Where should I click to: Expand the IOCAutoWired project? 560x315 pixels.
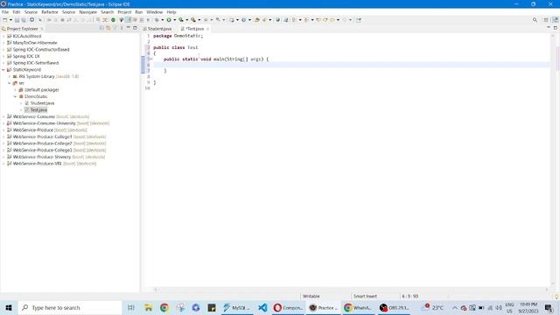3,36
